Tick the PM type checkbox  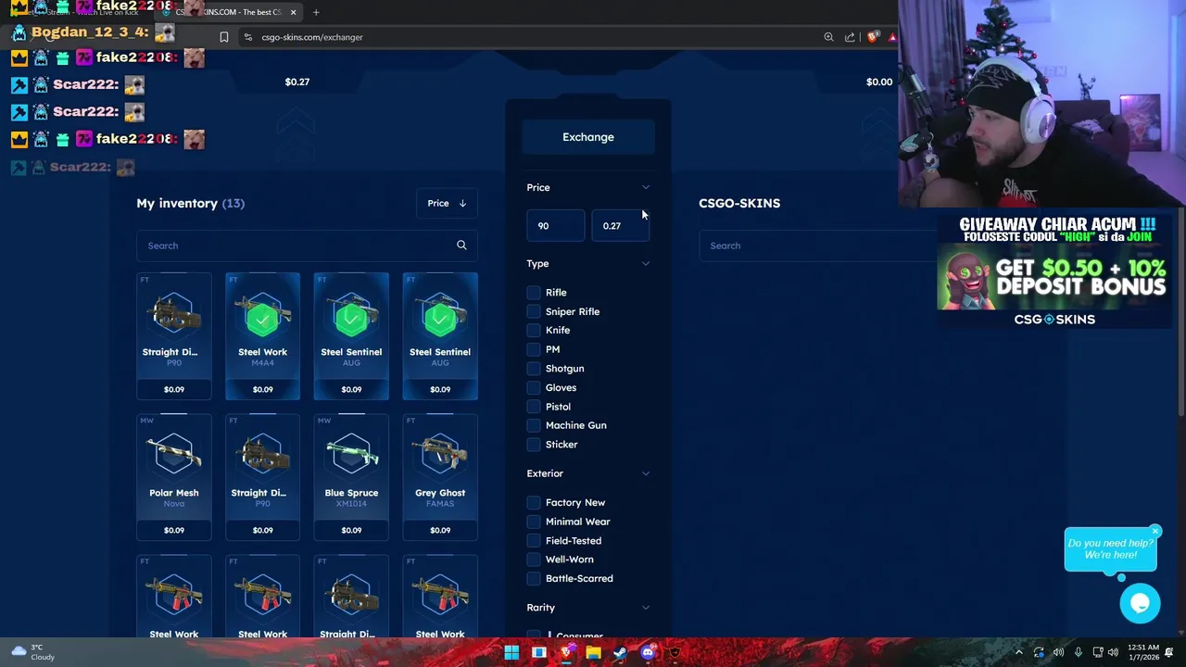(x=534, y=349)
